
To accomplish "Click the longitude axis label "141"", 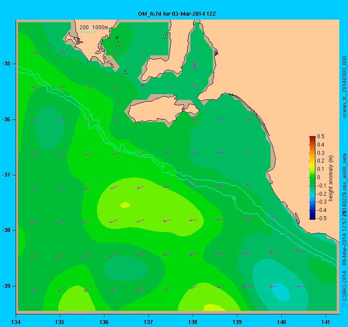I will click(x=326, y=322).
